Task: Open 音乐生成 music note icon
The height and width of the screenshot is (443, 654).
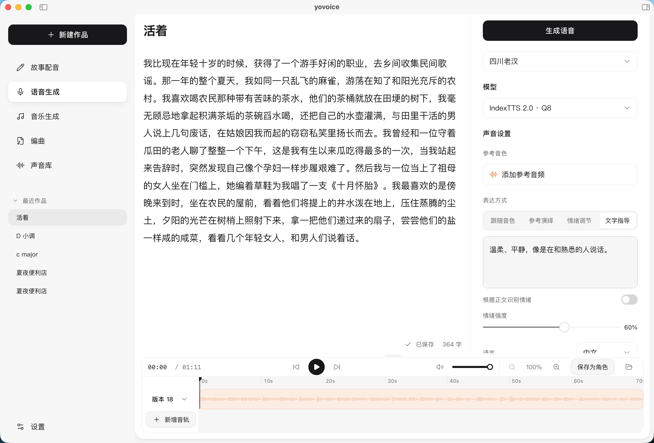Action: pos(20,116)
